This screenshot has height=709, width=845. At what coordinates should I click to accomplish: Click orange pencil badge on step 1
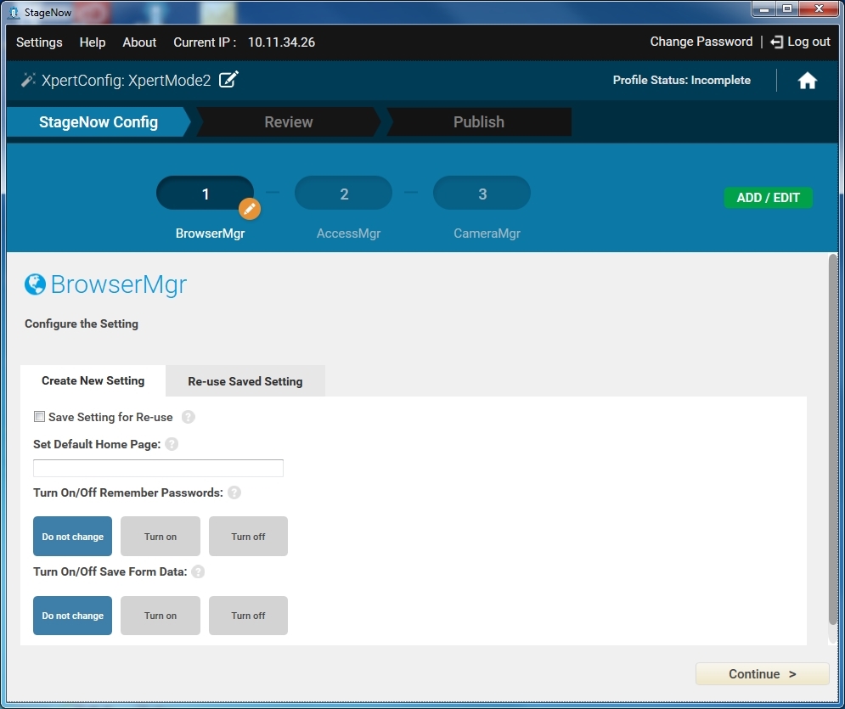point(249,208)
